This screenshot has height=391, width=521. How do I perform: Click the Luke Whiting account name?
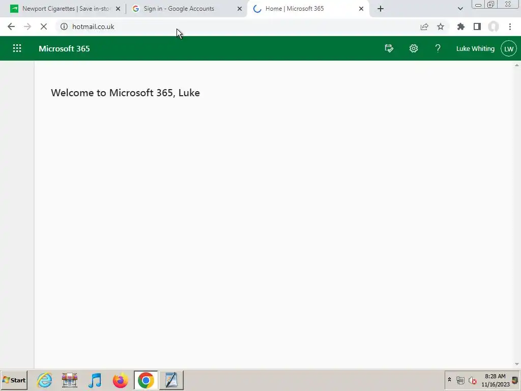pos(475,48)
